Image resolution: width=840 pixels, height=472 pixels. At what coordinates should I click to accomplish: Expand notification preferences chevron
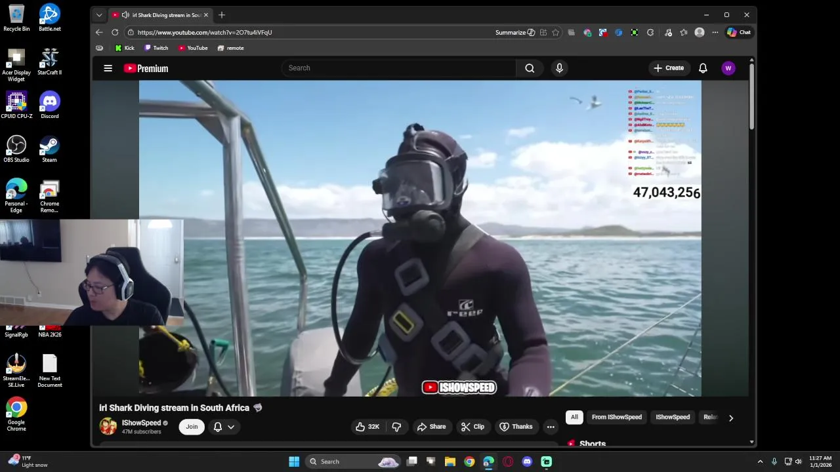point(231,427)
